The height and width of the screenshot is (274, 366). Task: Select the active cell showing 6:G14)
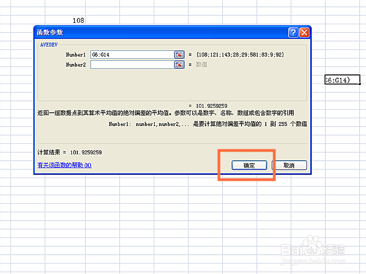coord(342,79)
